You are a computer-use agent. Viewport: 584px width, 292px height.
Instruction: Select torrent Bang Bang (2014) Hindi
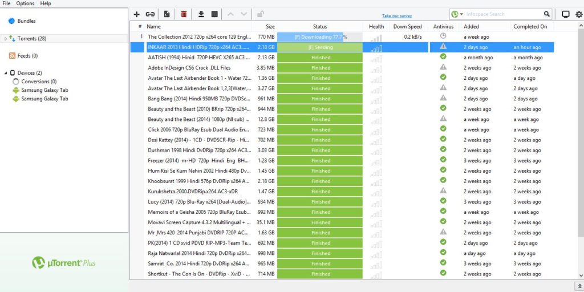[x=199, y=99]
